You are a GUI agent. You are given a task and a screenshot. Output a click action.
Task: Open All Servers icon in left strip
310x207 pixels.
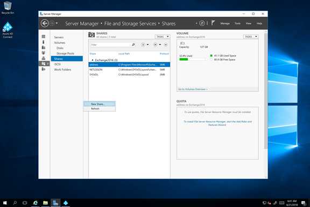[44, 47]
